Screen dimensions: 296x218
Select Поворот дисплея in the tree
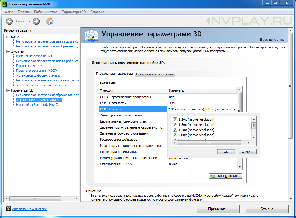pos(30,66)
